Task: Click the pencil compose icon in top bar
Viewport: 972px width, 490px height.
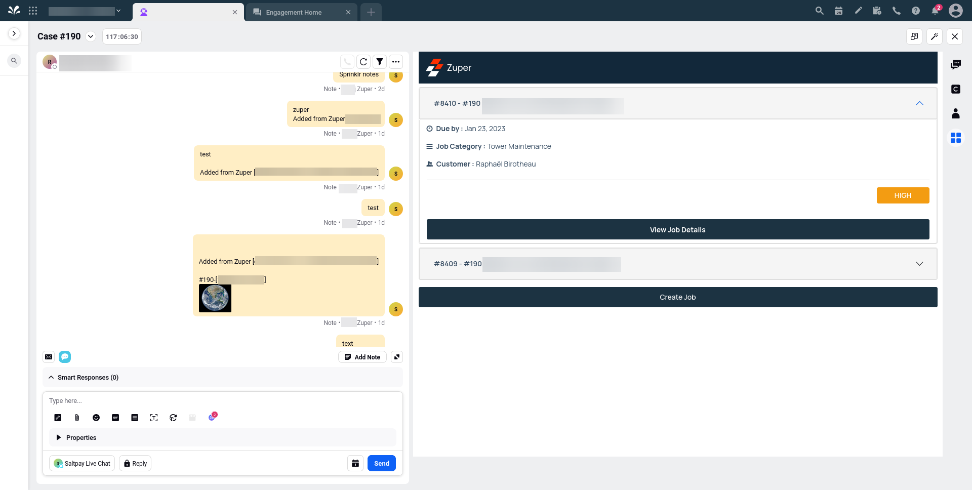Action: pos(858,11)
